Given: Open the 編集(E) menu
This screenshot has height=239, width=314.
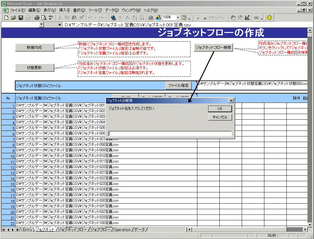Looking at the screenshot, I should pyautogui.click(x=34, y=10).
